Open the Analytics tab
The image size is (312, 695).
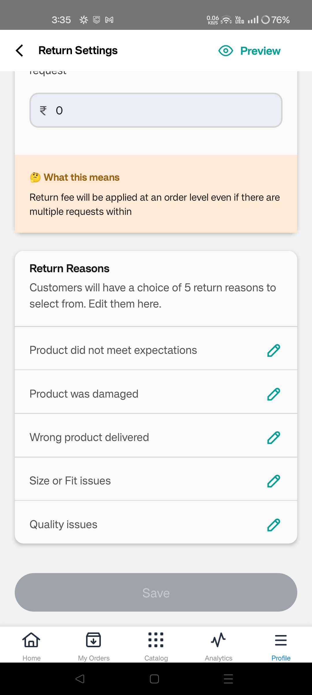pyautogui.click(x=218, y=645)
